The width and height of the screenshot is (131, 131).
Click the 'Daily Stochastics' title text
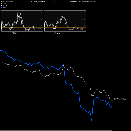[7, 2]
